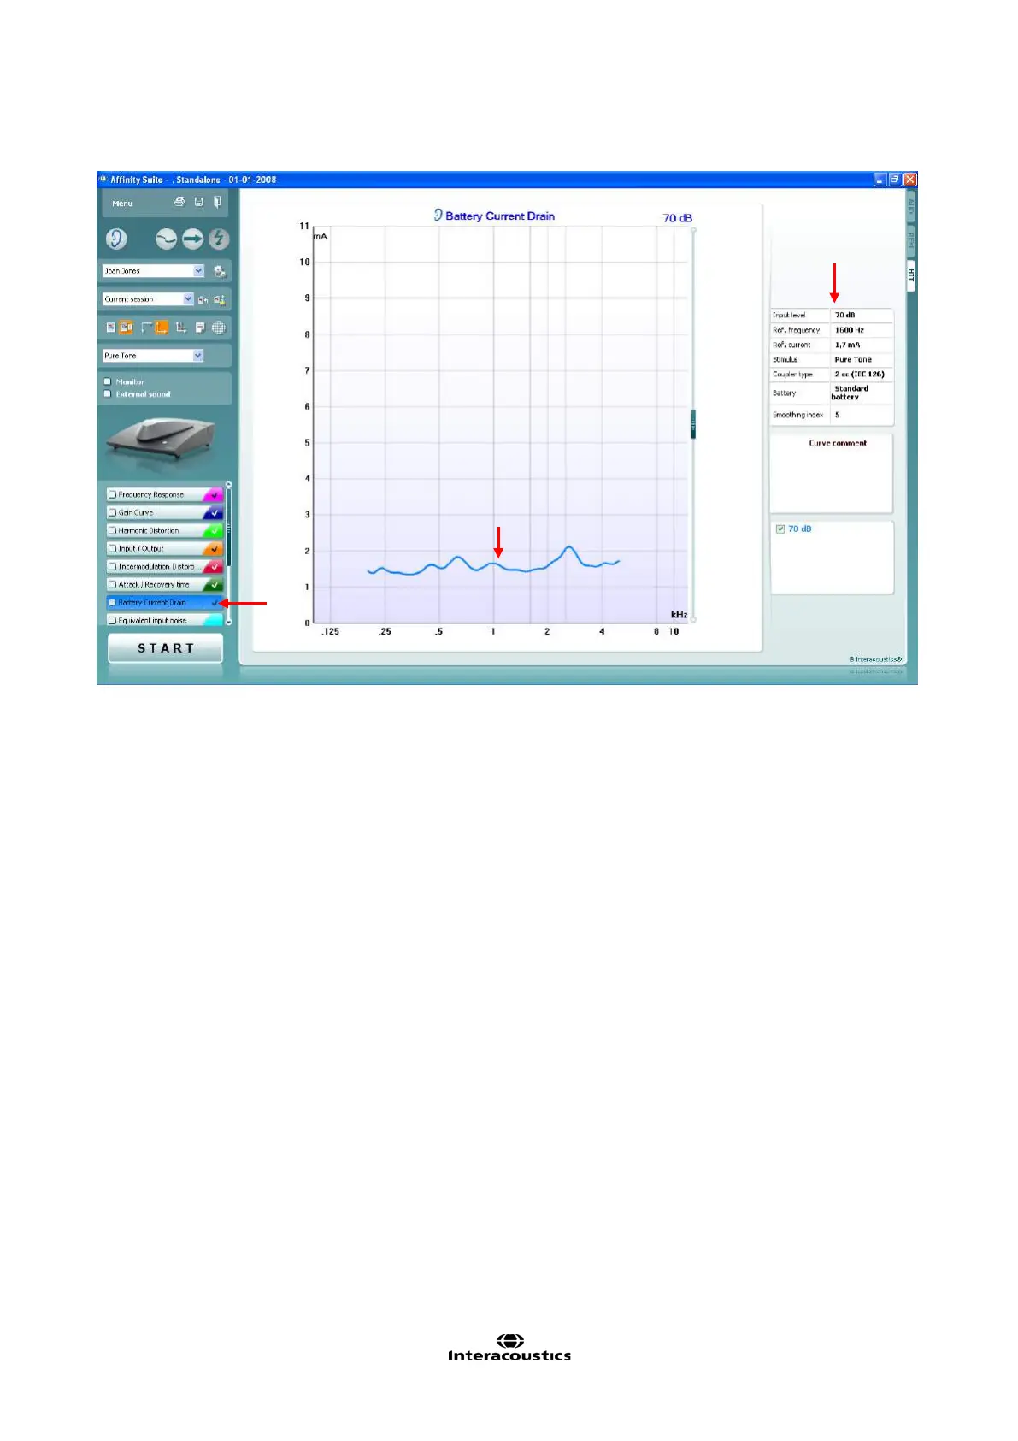
Task: Click the round hearing aid icon
Action: (x=166, y=239)
